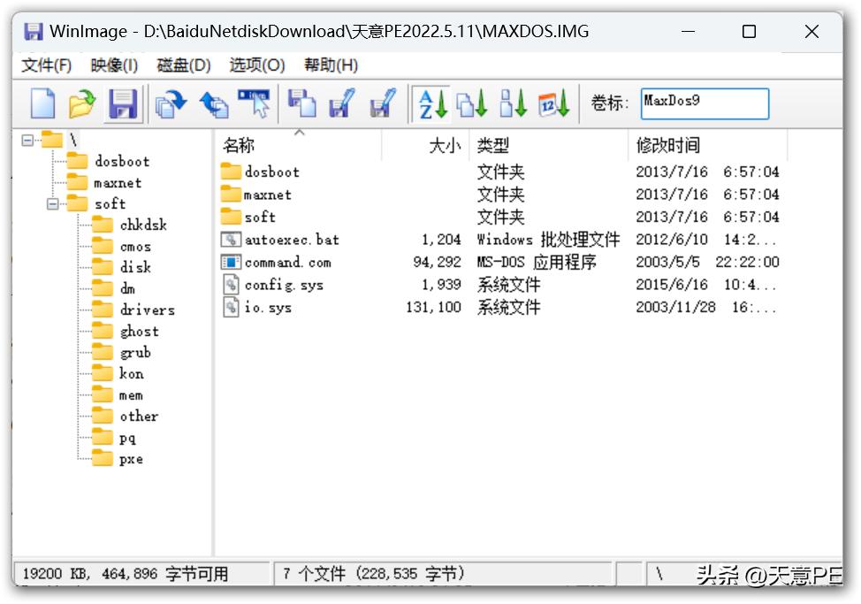Open the 帮助(H) menu
This screenshot has width=861, height=604.
331,65
